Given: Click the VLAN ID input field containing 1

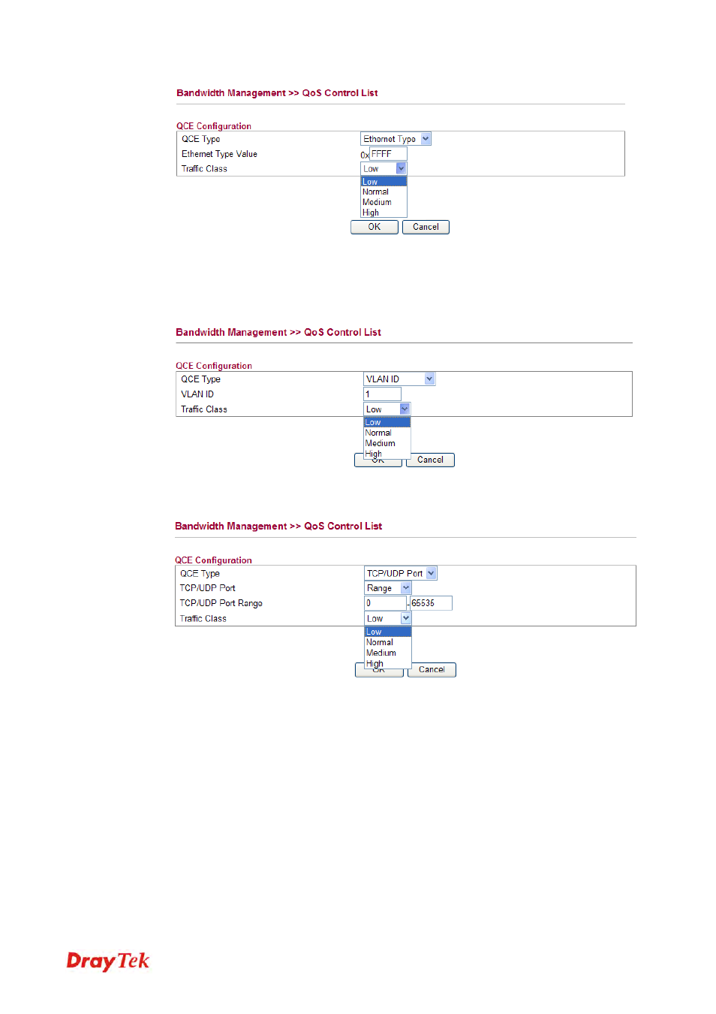Looking at the screenshot, I should [x=382, y=394].
